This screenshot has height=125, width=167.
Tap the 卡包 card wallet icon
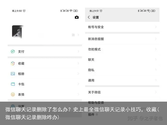(x=13, y=84)
